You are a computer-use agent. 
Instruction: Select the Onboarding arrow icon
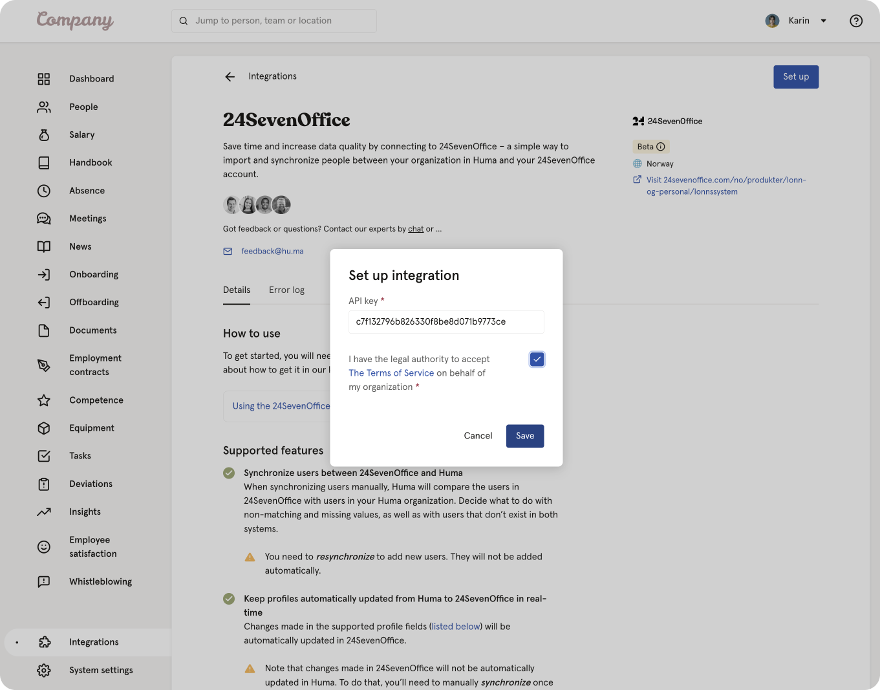[44, 274]
